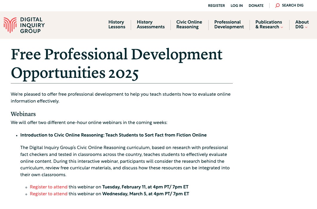
Task: Click the paragraph starting 'The Digital Inquiry Group's Civic'
Action: coord(125,161)
